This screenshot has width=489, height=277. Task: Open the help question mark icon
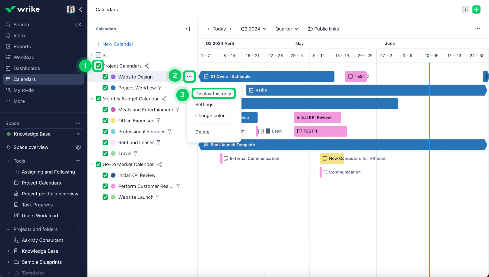pos(465,9)
